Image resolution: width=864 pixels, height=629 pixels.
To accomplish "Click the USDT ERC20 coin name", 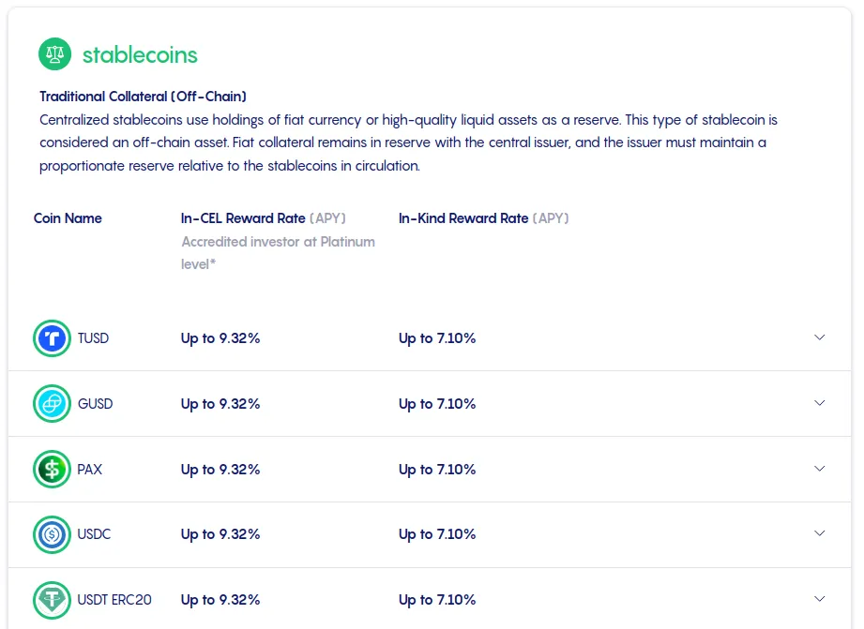I will pos(114,600).
